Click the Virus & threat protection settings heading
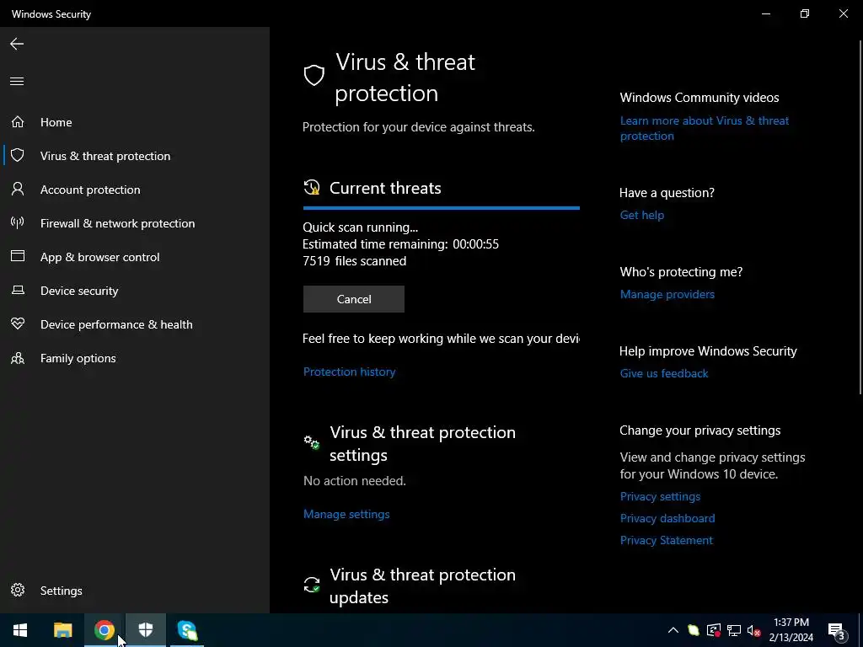 coord(422,443)
